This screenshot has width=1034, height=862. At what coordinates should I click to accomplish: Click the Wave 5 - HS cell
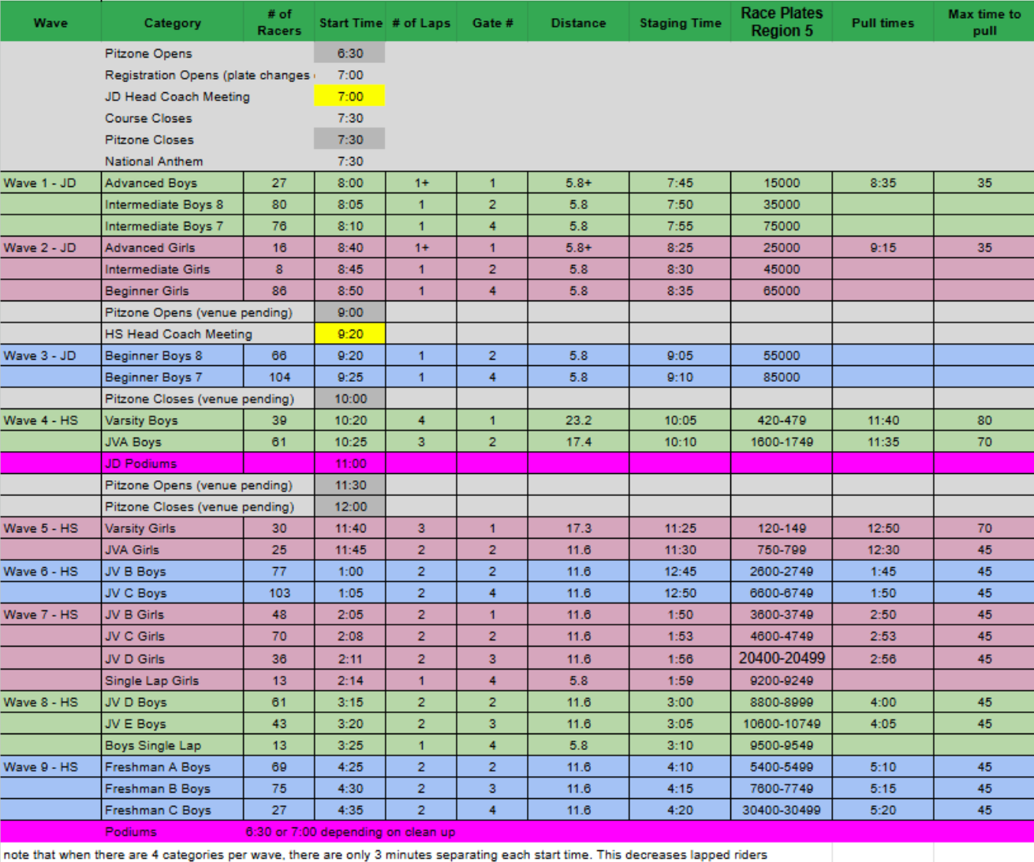(50, 528)
